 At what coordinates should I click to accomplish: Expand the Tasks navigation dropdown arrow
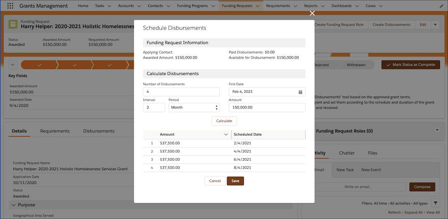click(x=109, y=6)
